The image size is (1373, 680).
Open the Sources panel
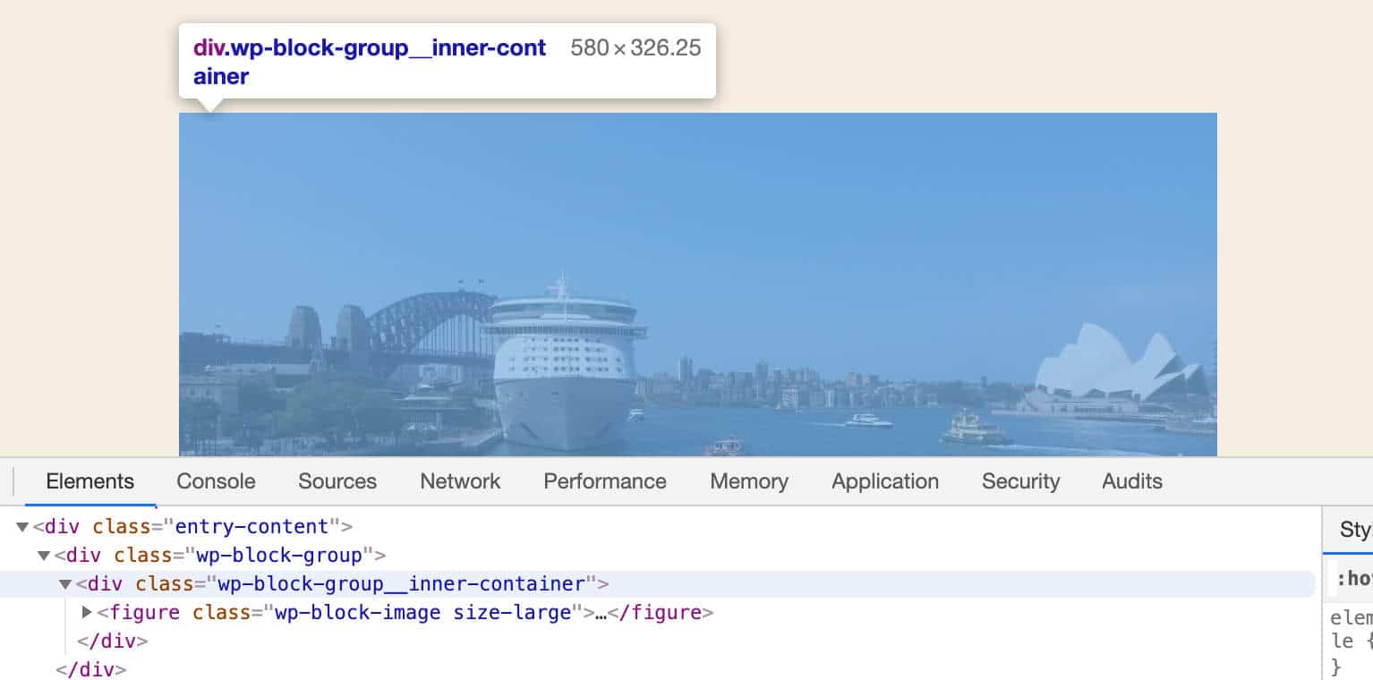(x=337, y=481)
